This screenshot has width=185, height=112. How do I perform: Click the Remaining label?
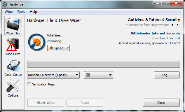pyautogui.click(x=54, y=41)
